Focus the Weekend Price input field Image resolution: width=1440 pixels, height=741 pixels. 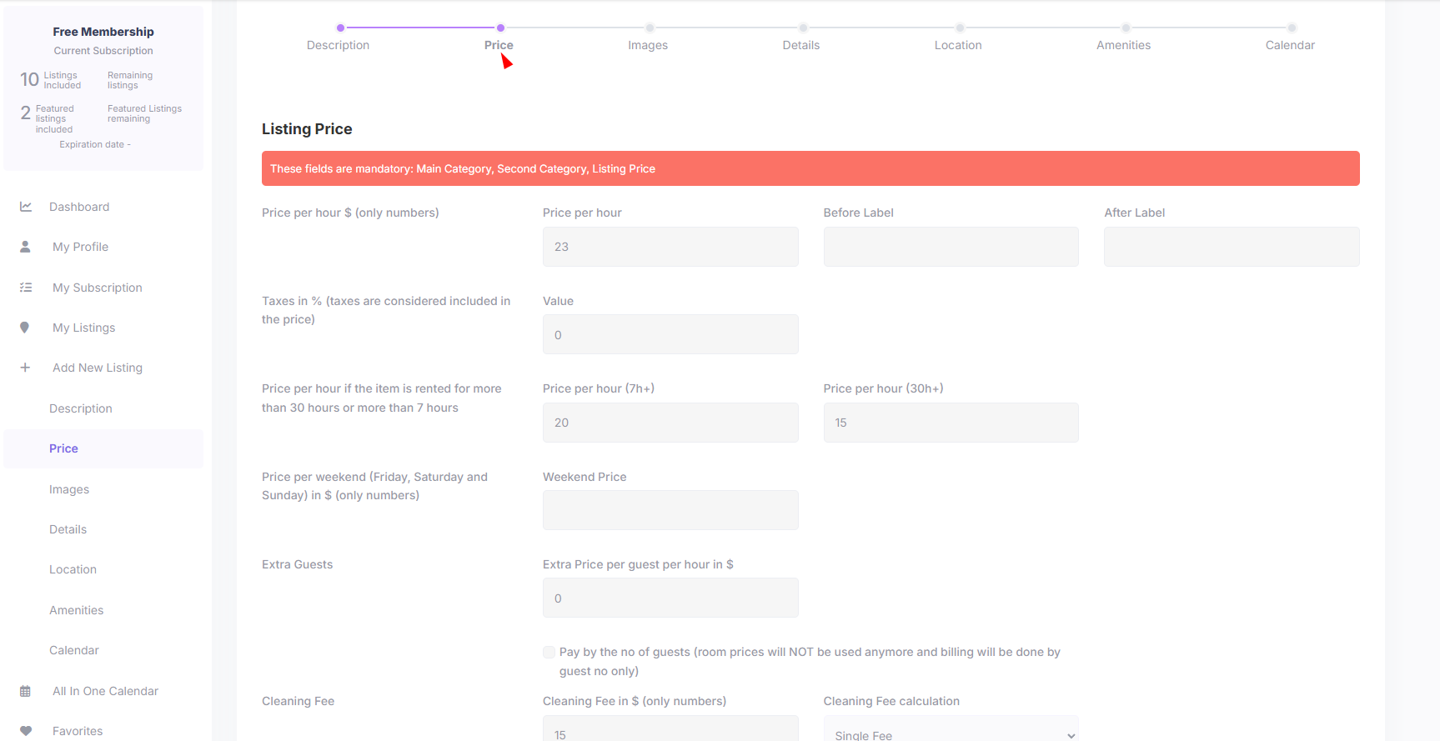670,510
